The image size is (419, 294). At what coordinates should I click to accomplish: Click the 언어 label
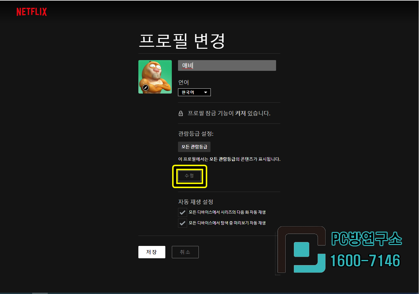pos(184,83)
